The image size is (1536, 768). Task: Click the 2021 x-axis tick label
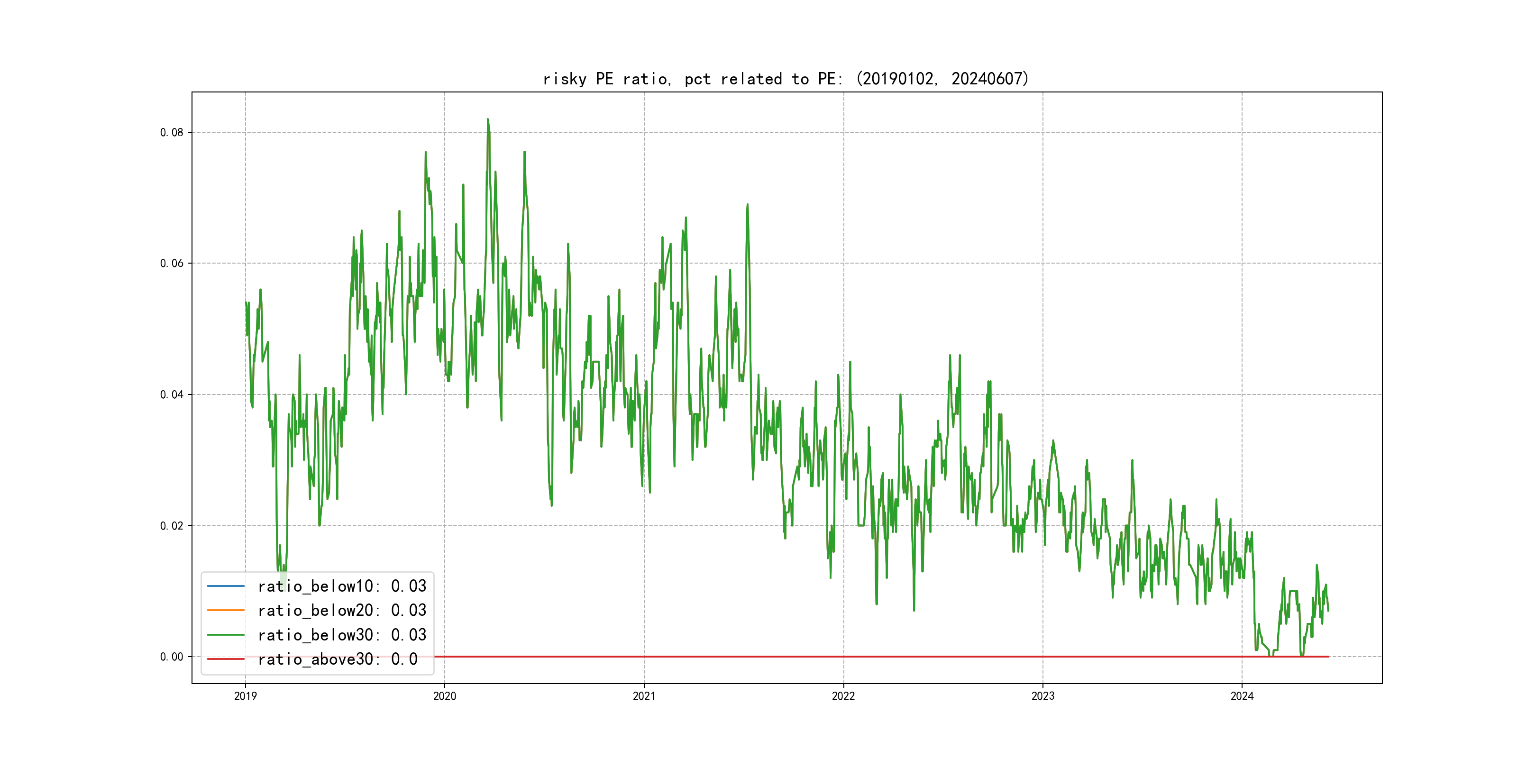pos(644,696)
